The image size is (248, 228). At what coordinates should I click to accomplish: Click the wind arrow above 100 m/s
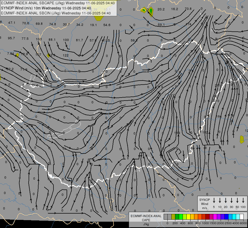(x=243, y=200)
